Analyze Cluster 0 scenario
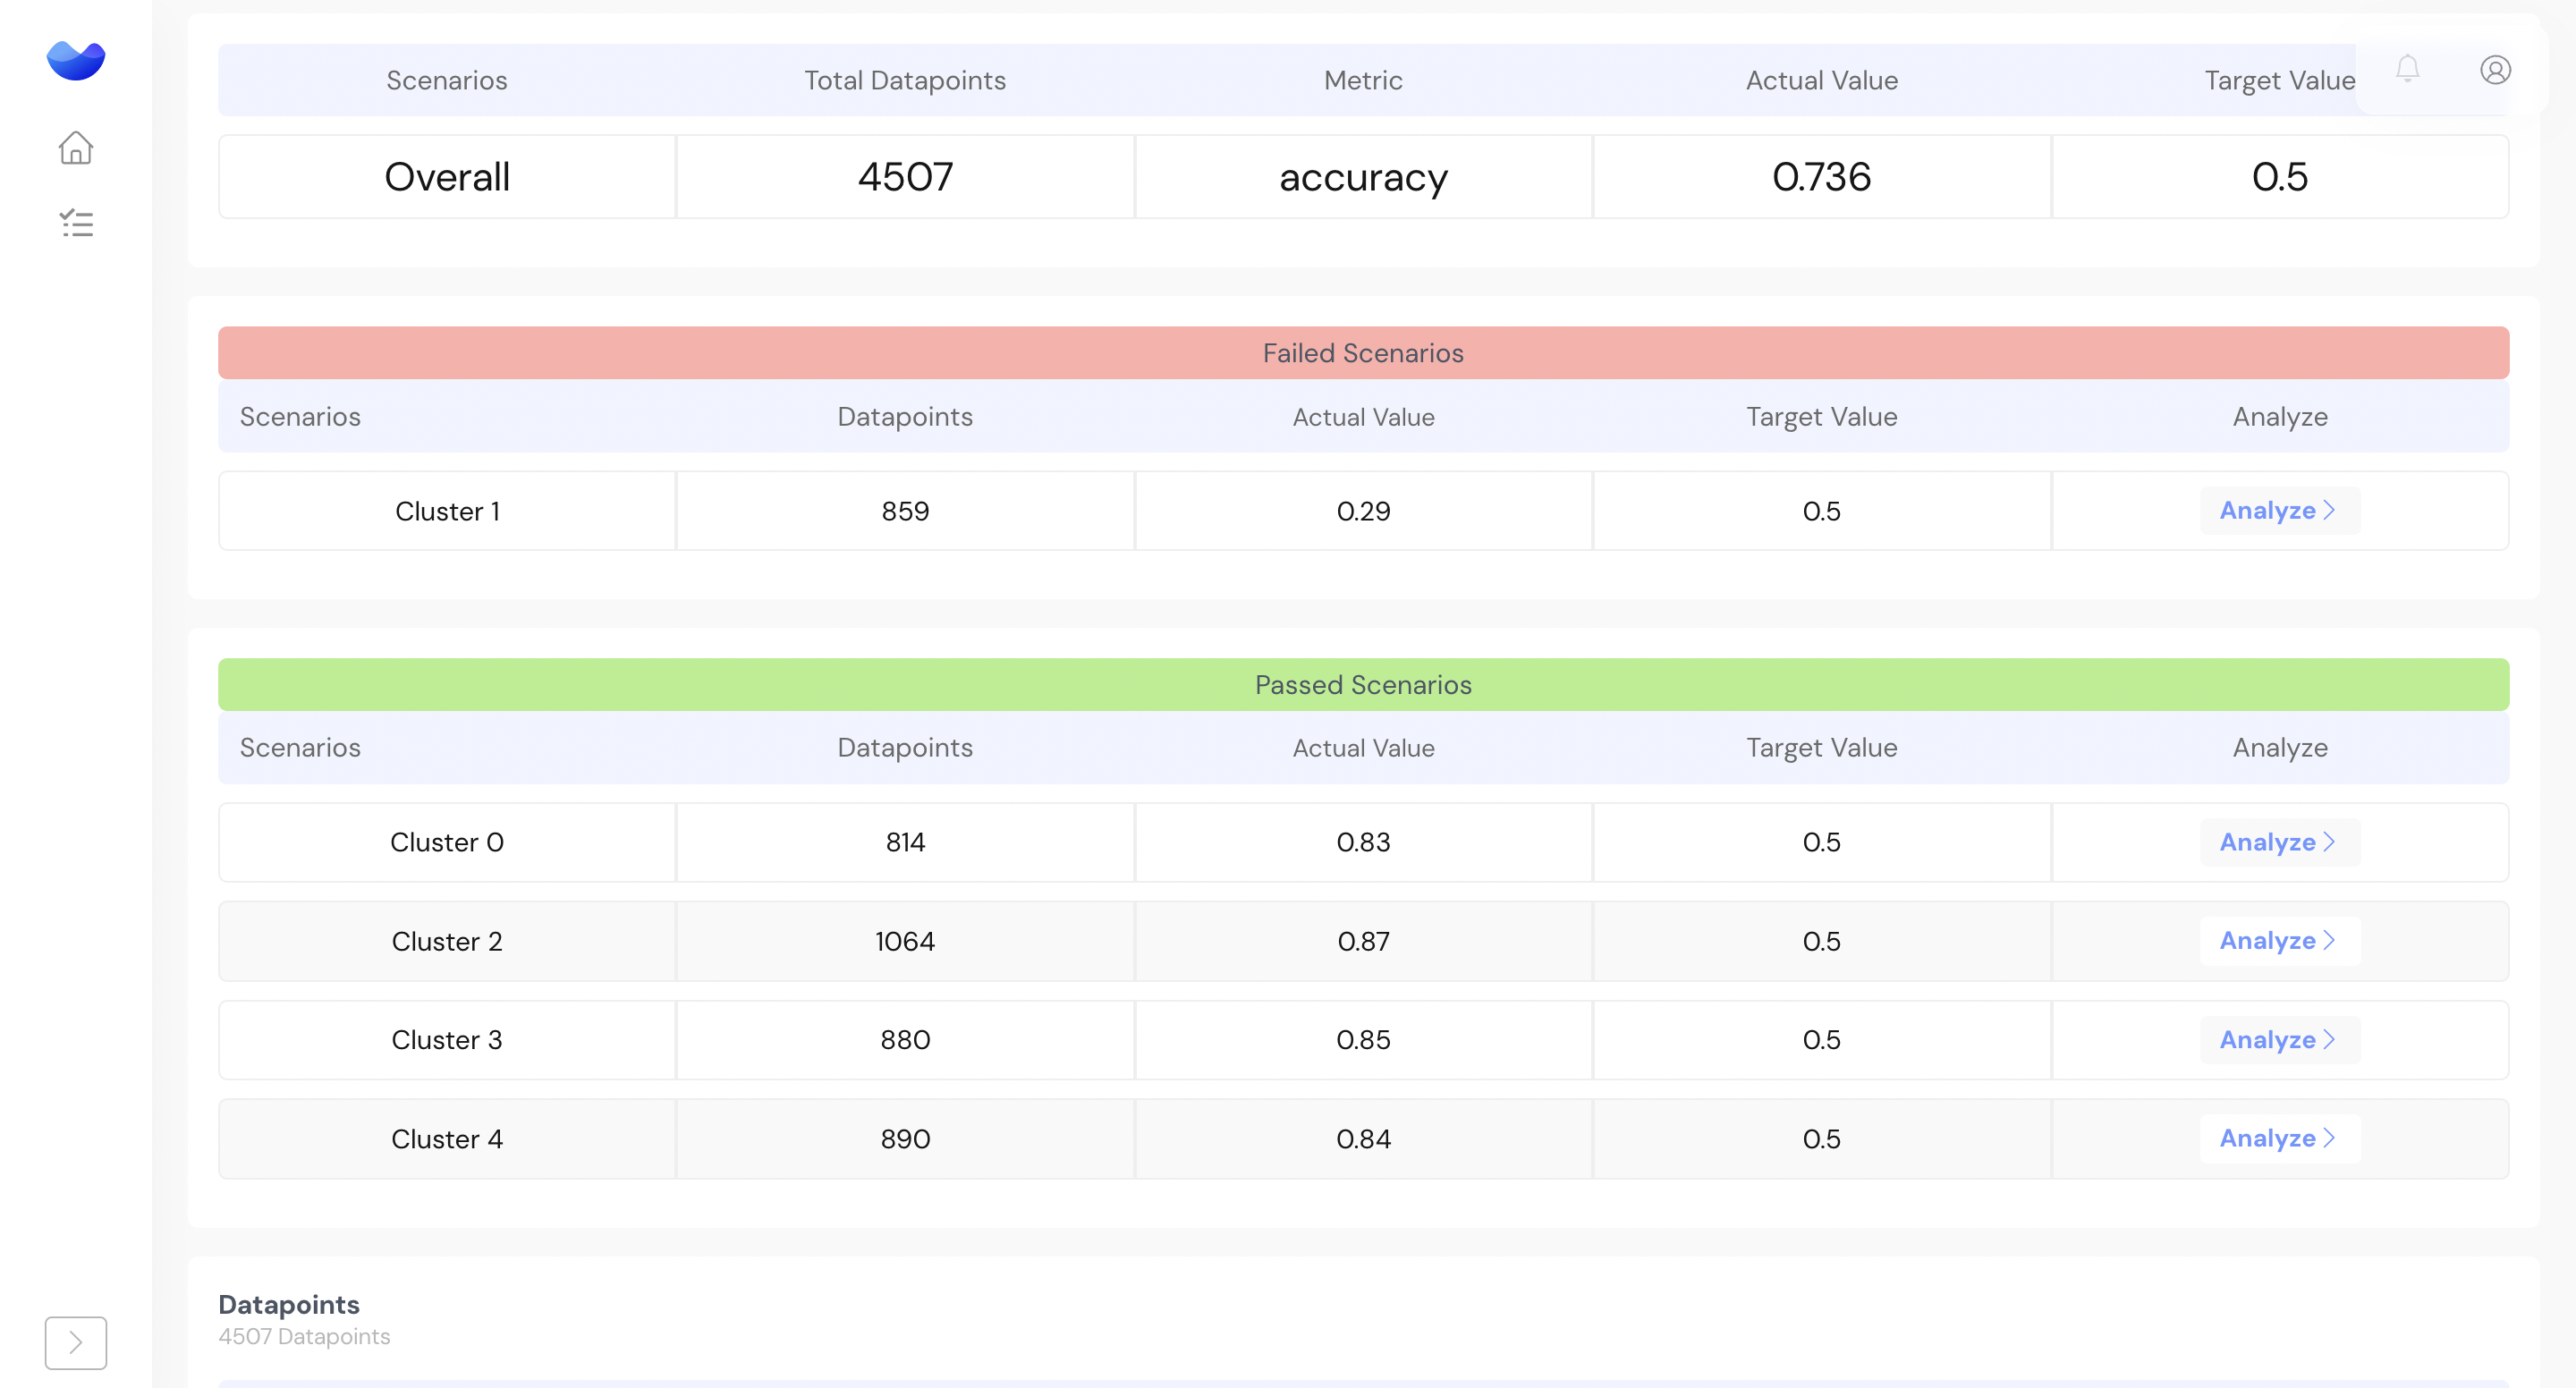Image resolution: width=2576 pixels, height=1388 pixels. click(2278, 842)
